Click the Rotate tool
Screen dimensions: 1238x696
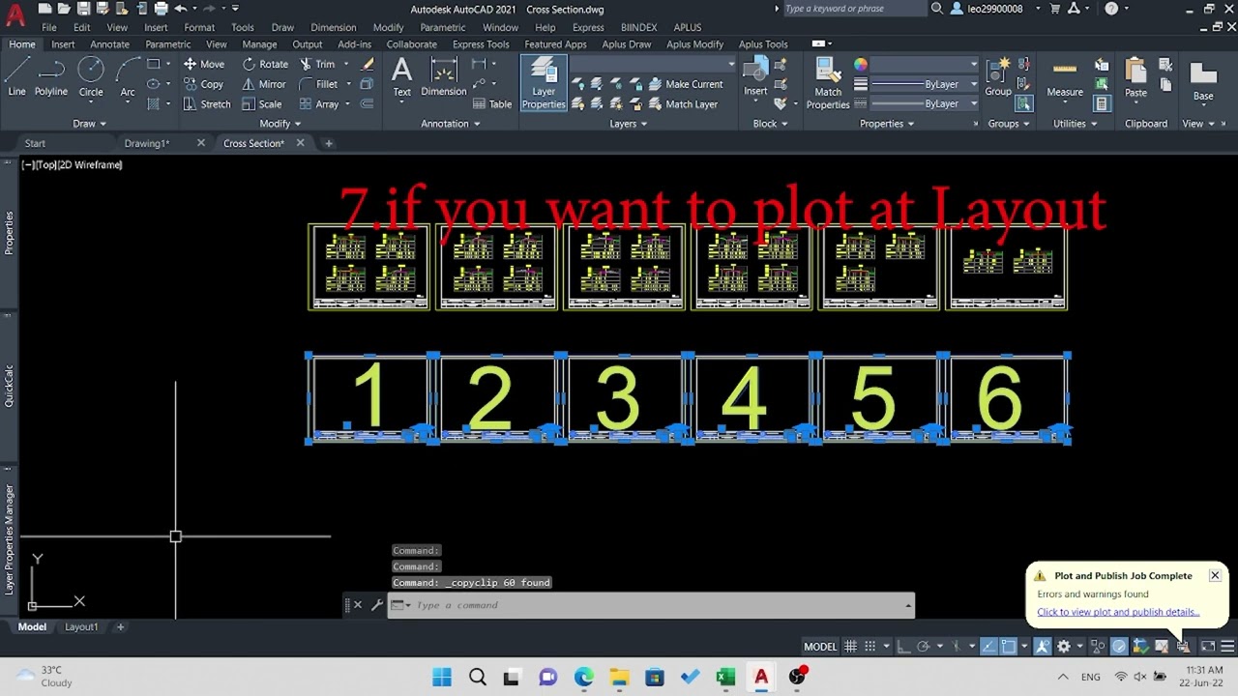[x=265, y=64]
